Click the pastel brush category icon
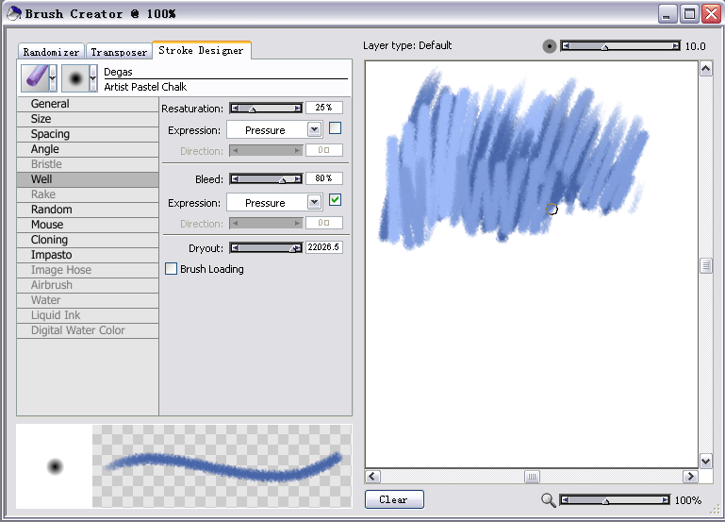The image size is (725, 522). pos(35,77)
